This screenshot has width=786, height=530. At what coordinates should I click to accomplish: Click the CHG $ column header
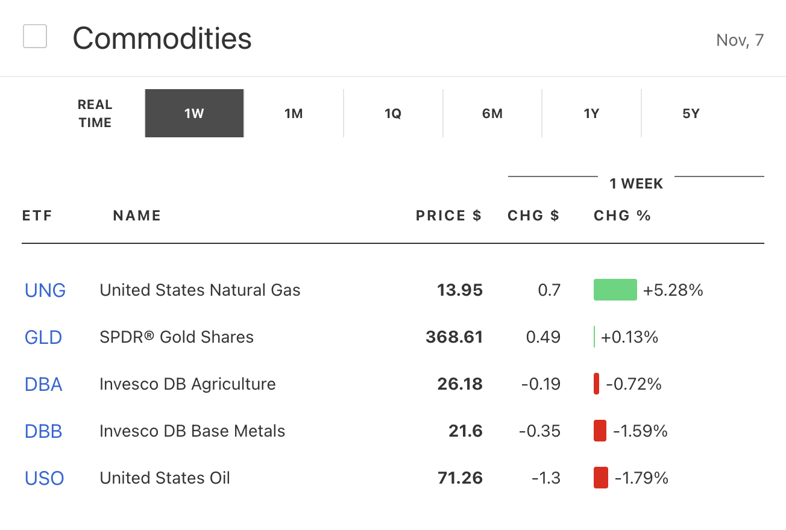(x=533, y=216)
